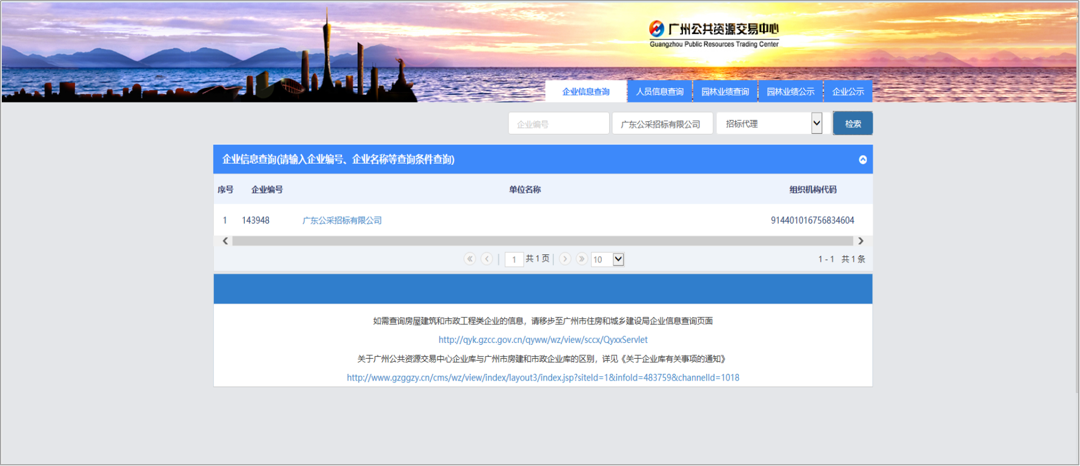Open the 招标代理 enterprise type dropdown
The image size is (1080, 466).
click(768, 124)
